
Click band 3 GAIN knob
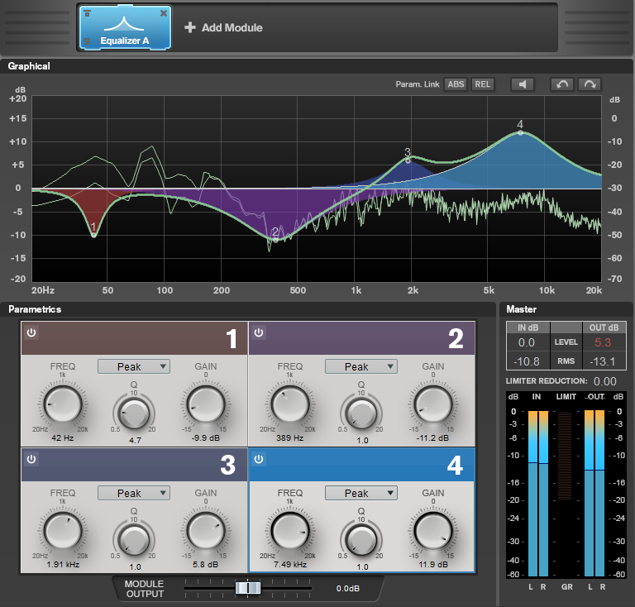(206, 531)
